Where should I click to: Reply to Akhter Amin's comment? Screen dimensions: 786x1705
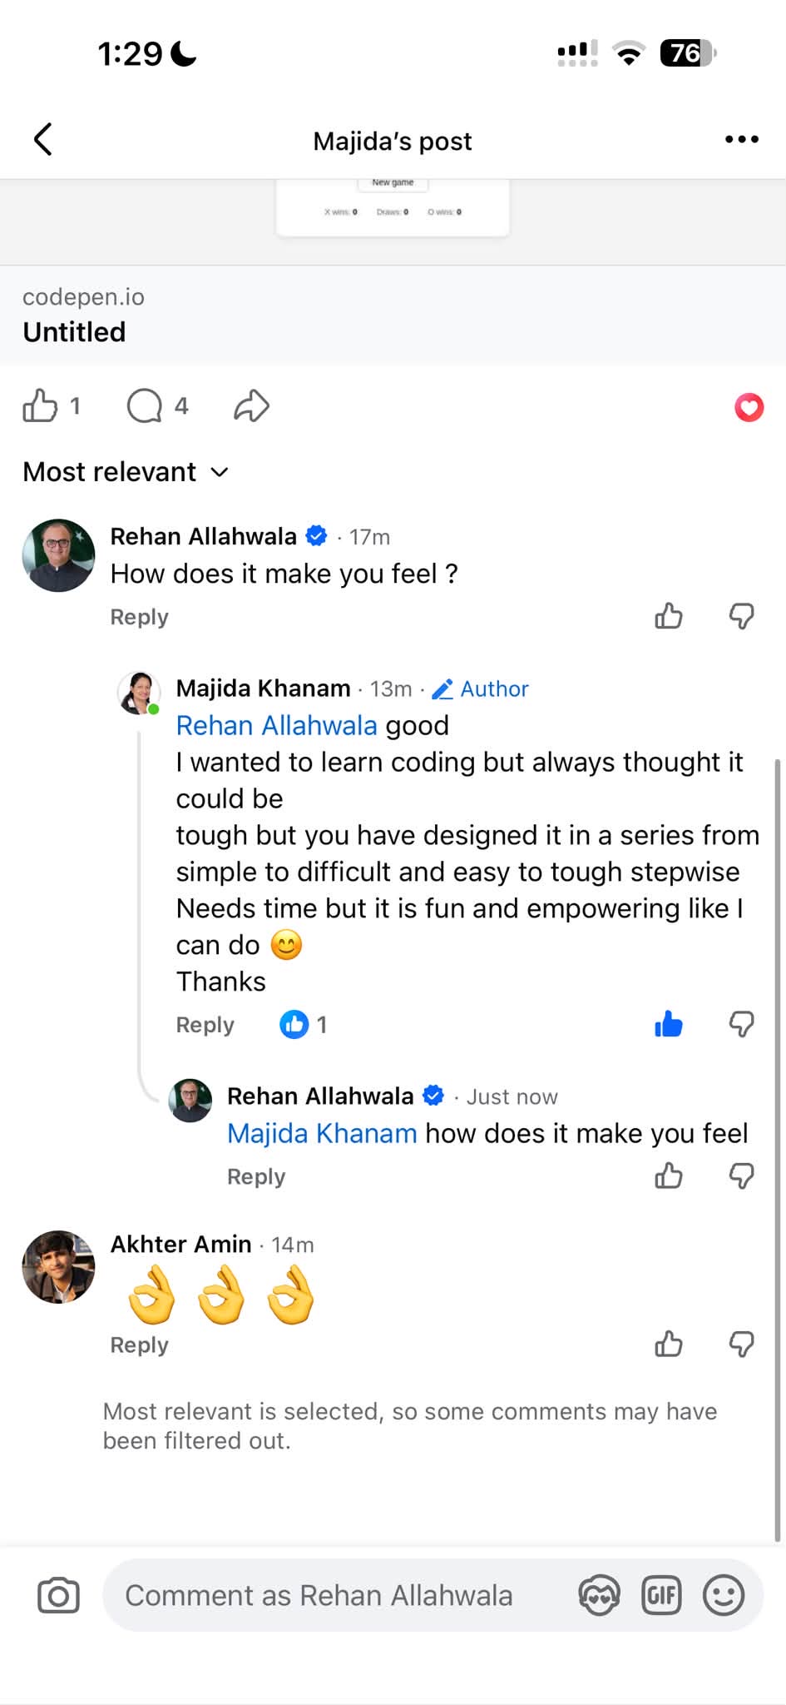point(139,1345)
